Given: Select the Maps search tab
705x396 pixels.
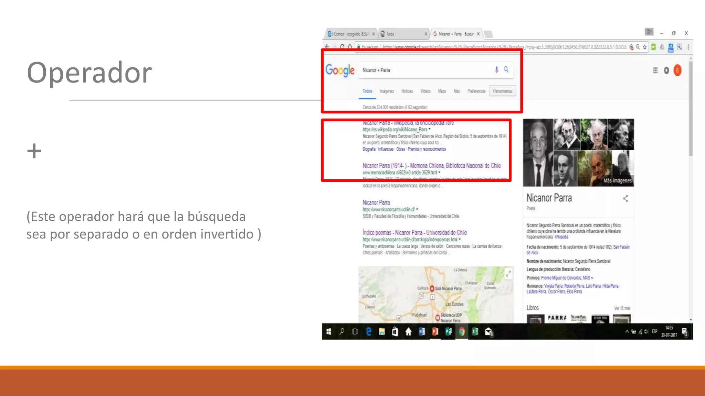Looking at the screenshot, I should click(442, 91).
